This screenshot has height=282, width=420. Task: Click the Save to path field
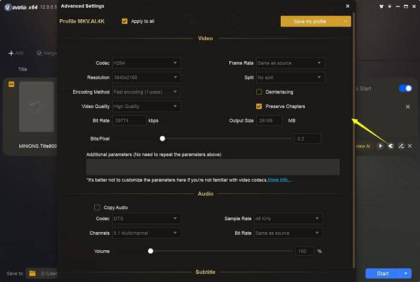point(48,274)
